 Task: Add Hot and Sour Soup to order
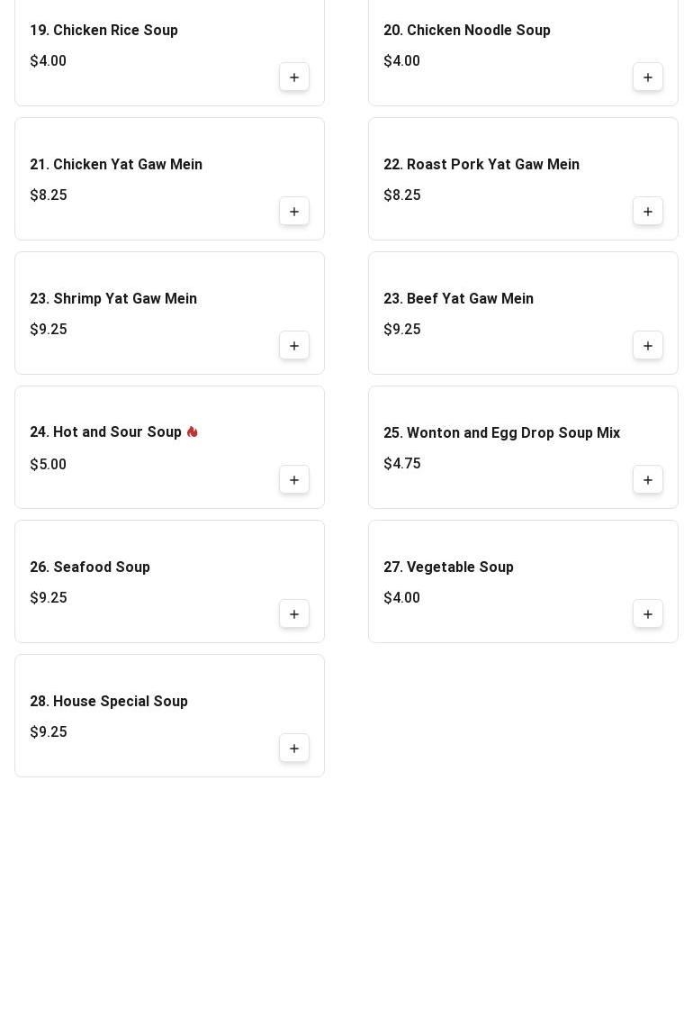click(x=294, y=480)
